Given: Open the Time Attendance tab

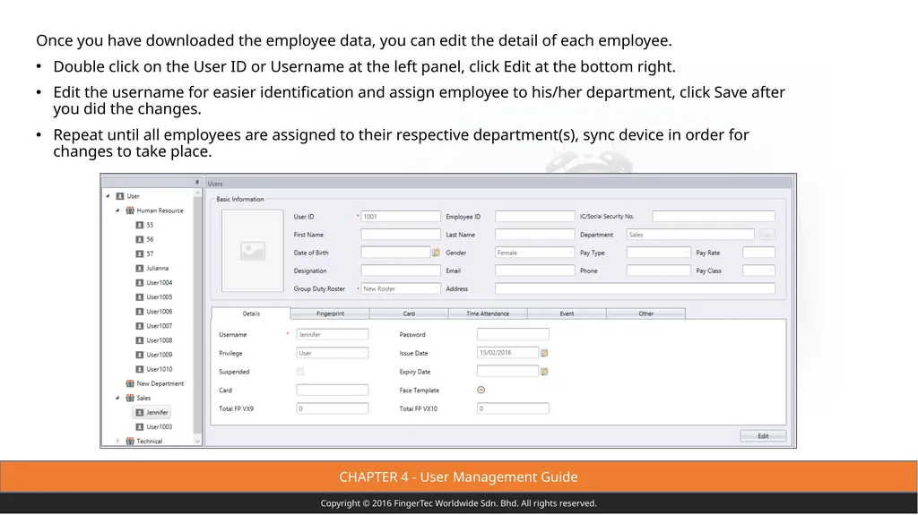Looking at the screenshot, I should [488, 313].
